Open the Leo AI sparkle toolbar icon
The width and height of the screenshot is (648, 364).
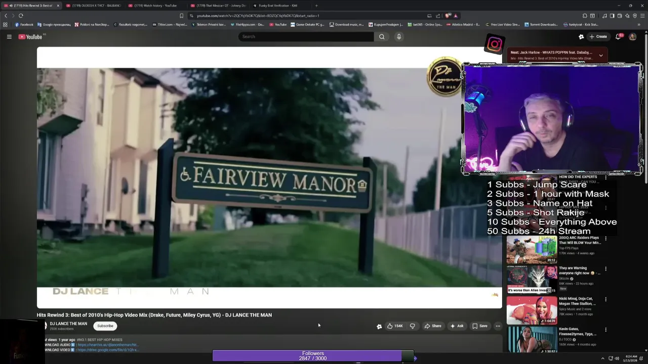click(627, 16)
